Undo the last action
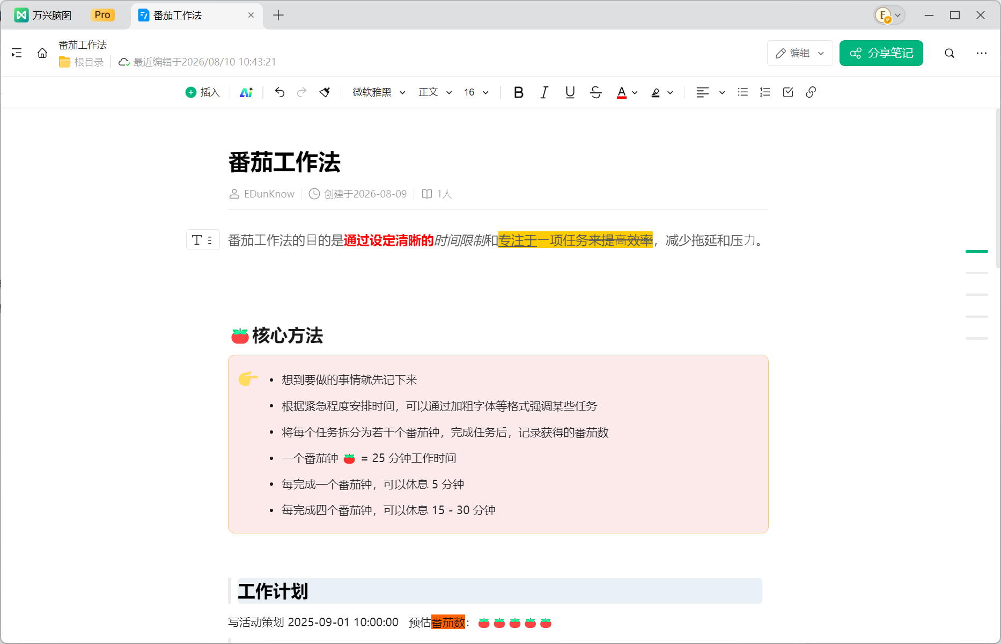Screen dimensions: 1001x644 (x=279, y=92)
